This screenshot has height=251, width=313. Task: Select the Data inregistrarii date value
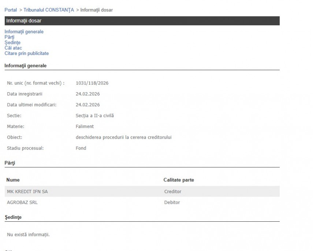[x=87, y=94]
